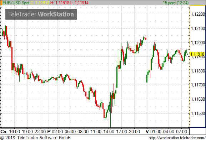Click the 22:00 time axis label
The height and width of the screenshot is (141, 206).
tap(40, 131)
